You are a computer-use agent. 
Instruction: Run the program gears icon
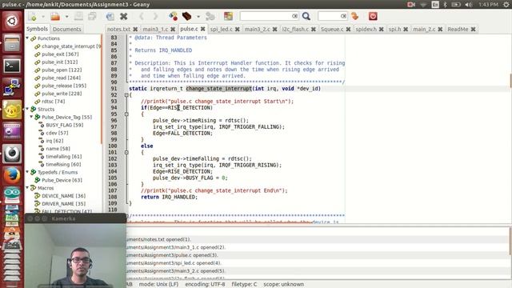click(x=210, y=16)
